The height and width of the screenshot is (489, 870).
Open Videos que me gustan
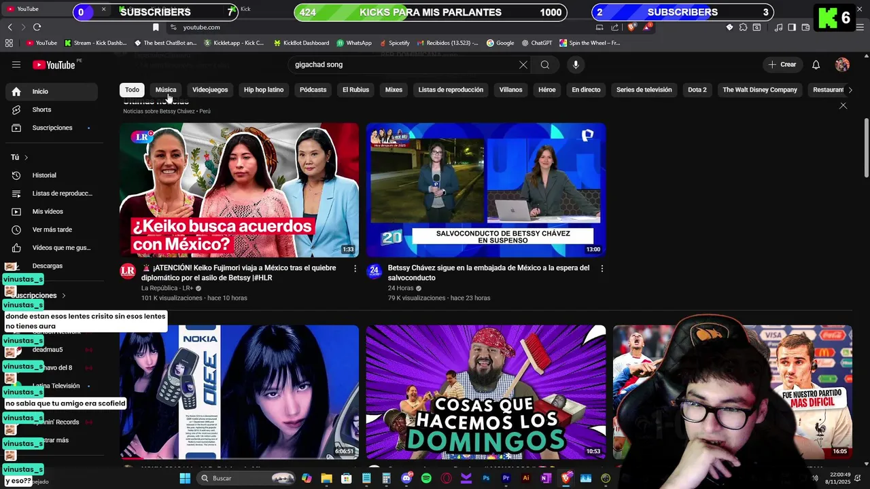tap(52, 248)
